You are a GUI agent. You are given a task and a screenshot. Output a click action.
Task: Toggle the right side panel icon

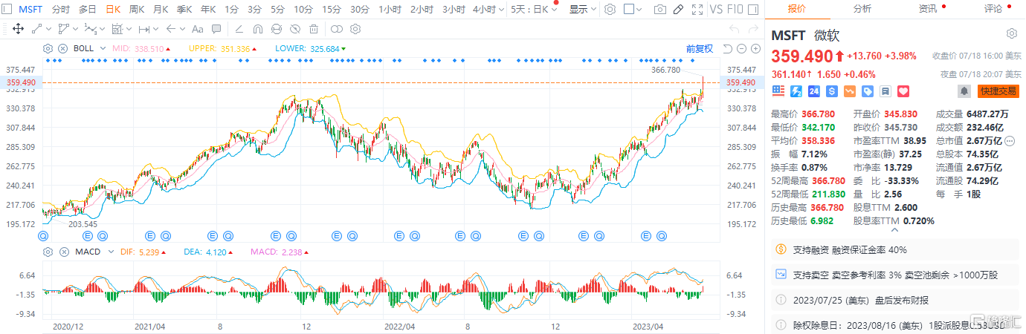coord(754,10)
